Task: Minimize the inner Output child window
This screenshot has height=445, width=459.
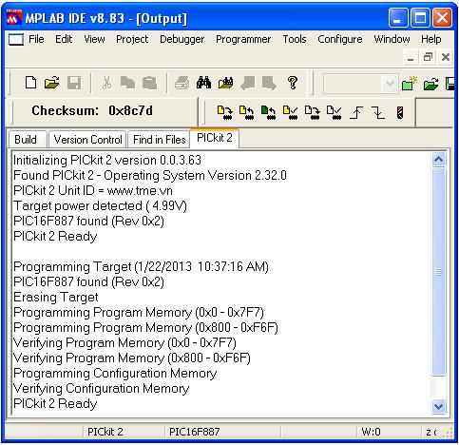Action: pos(411,57)
